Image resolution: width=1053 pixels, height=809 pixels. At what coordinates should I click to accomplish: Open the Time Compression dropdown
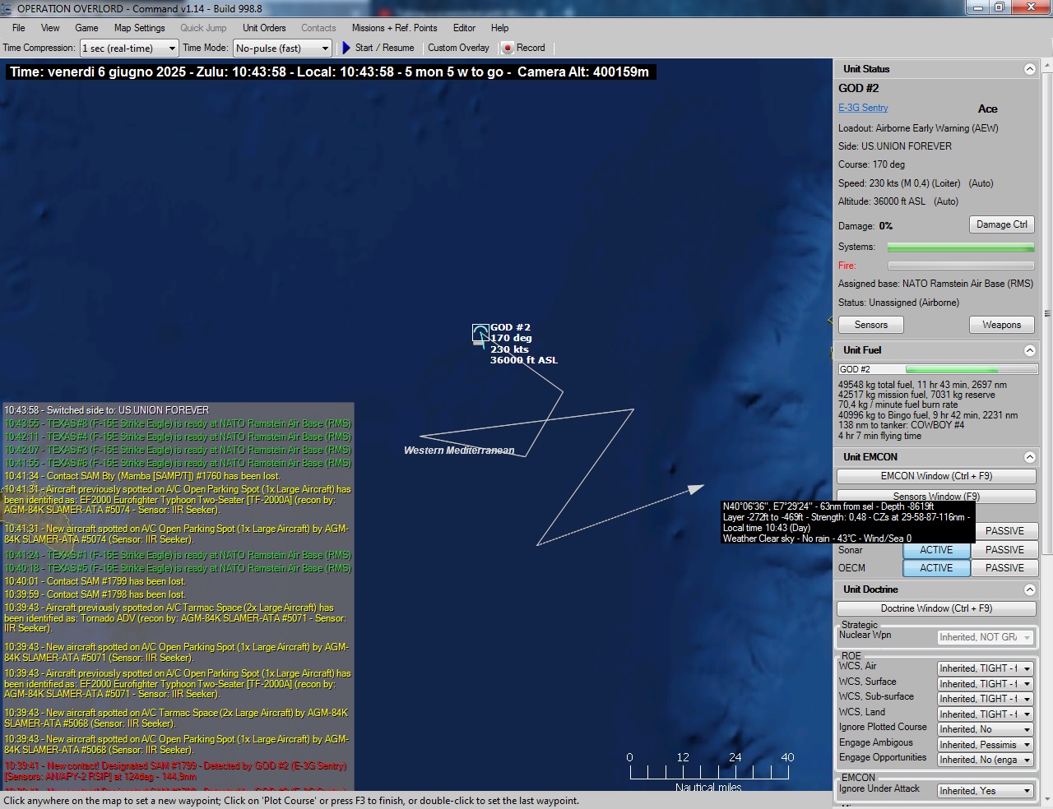[129, 49]
